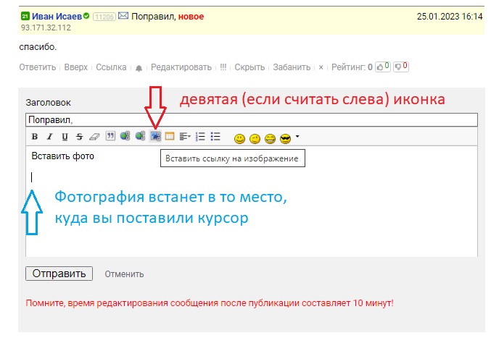This screenshot has width=491, height=343.
Task: Click the bell notification icon under the post
Action: click(x=139, y=68)
